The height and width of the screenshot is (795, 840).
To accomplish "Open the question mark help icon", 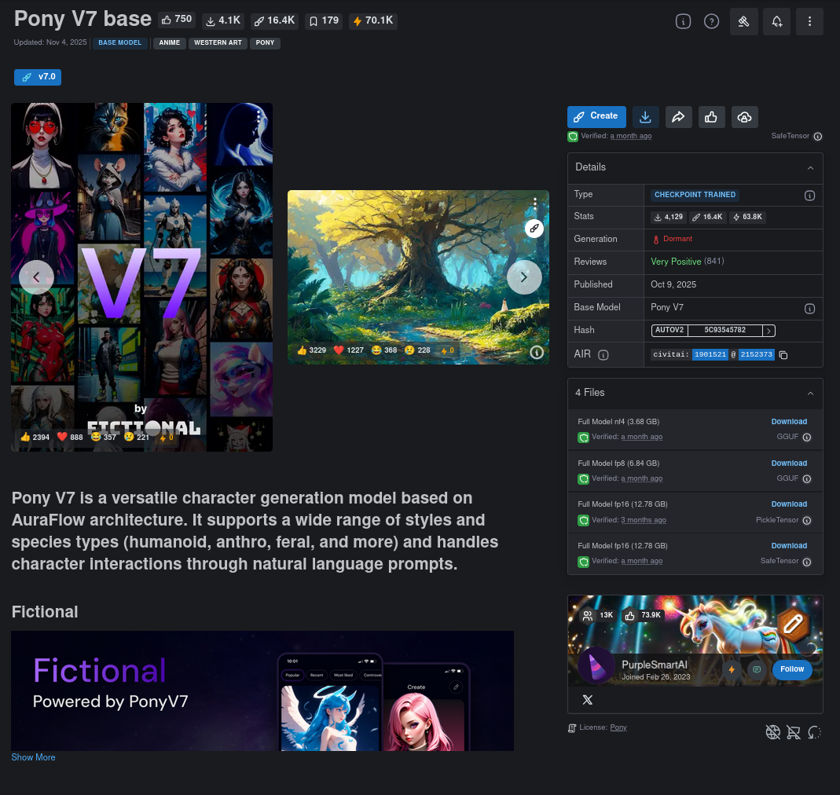I will (711, 21).
